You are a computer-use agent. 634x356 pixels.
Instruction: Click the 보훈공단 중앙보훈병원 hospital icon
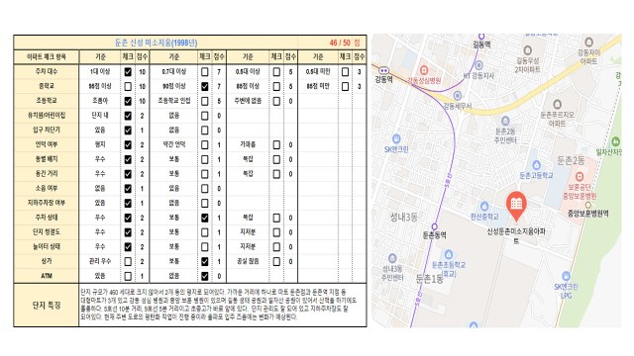(x=580, y=176)
